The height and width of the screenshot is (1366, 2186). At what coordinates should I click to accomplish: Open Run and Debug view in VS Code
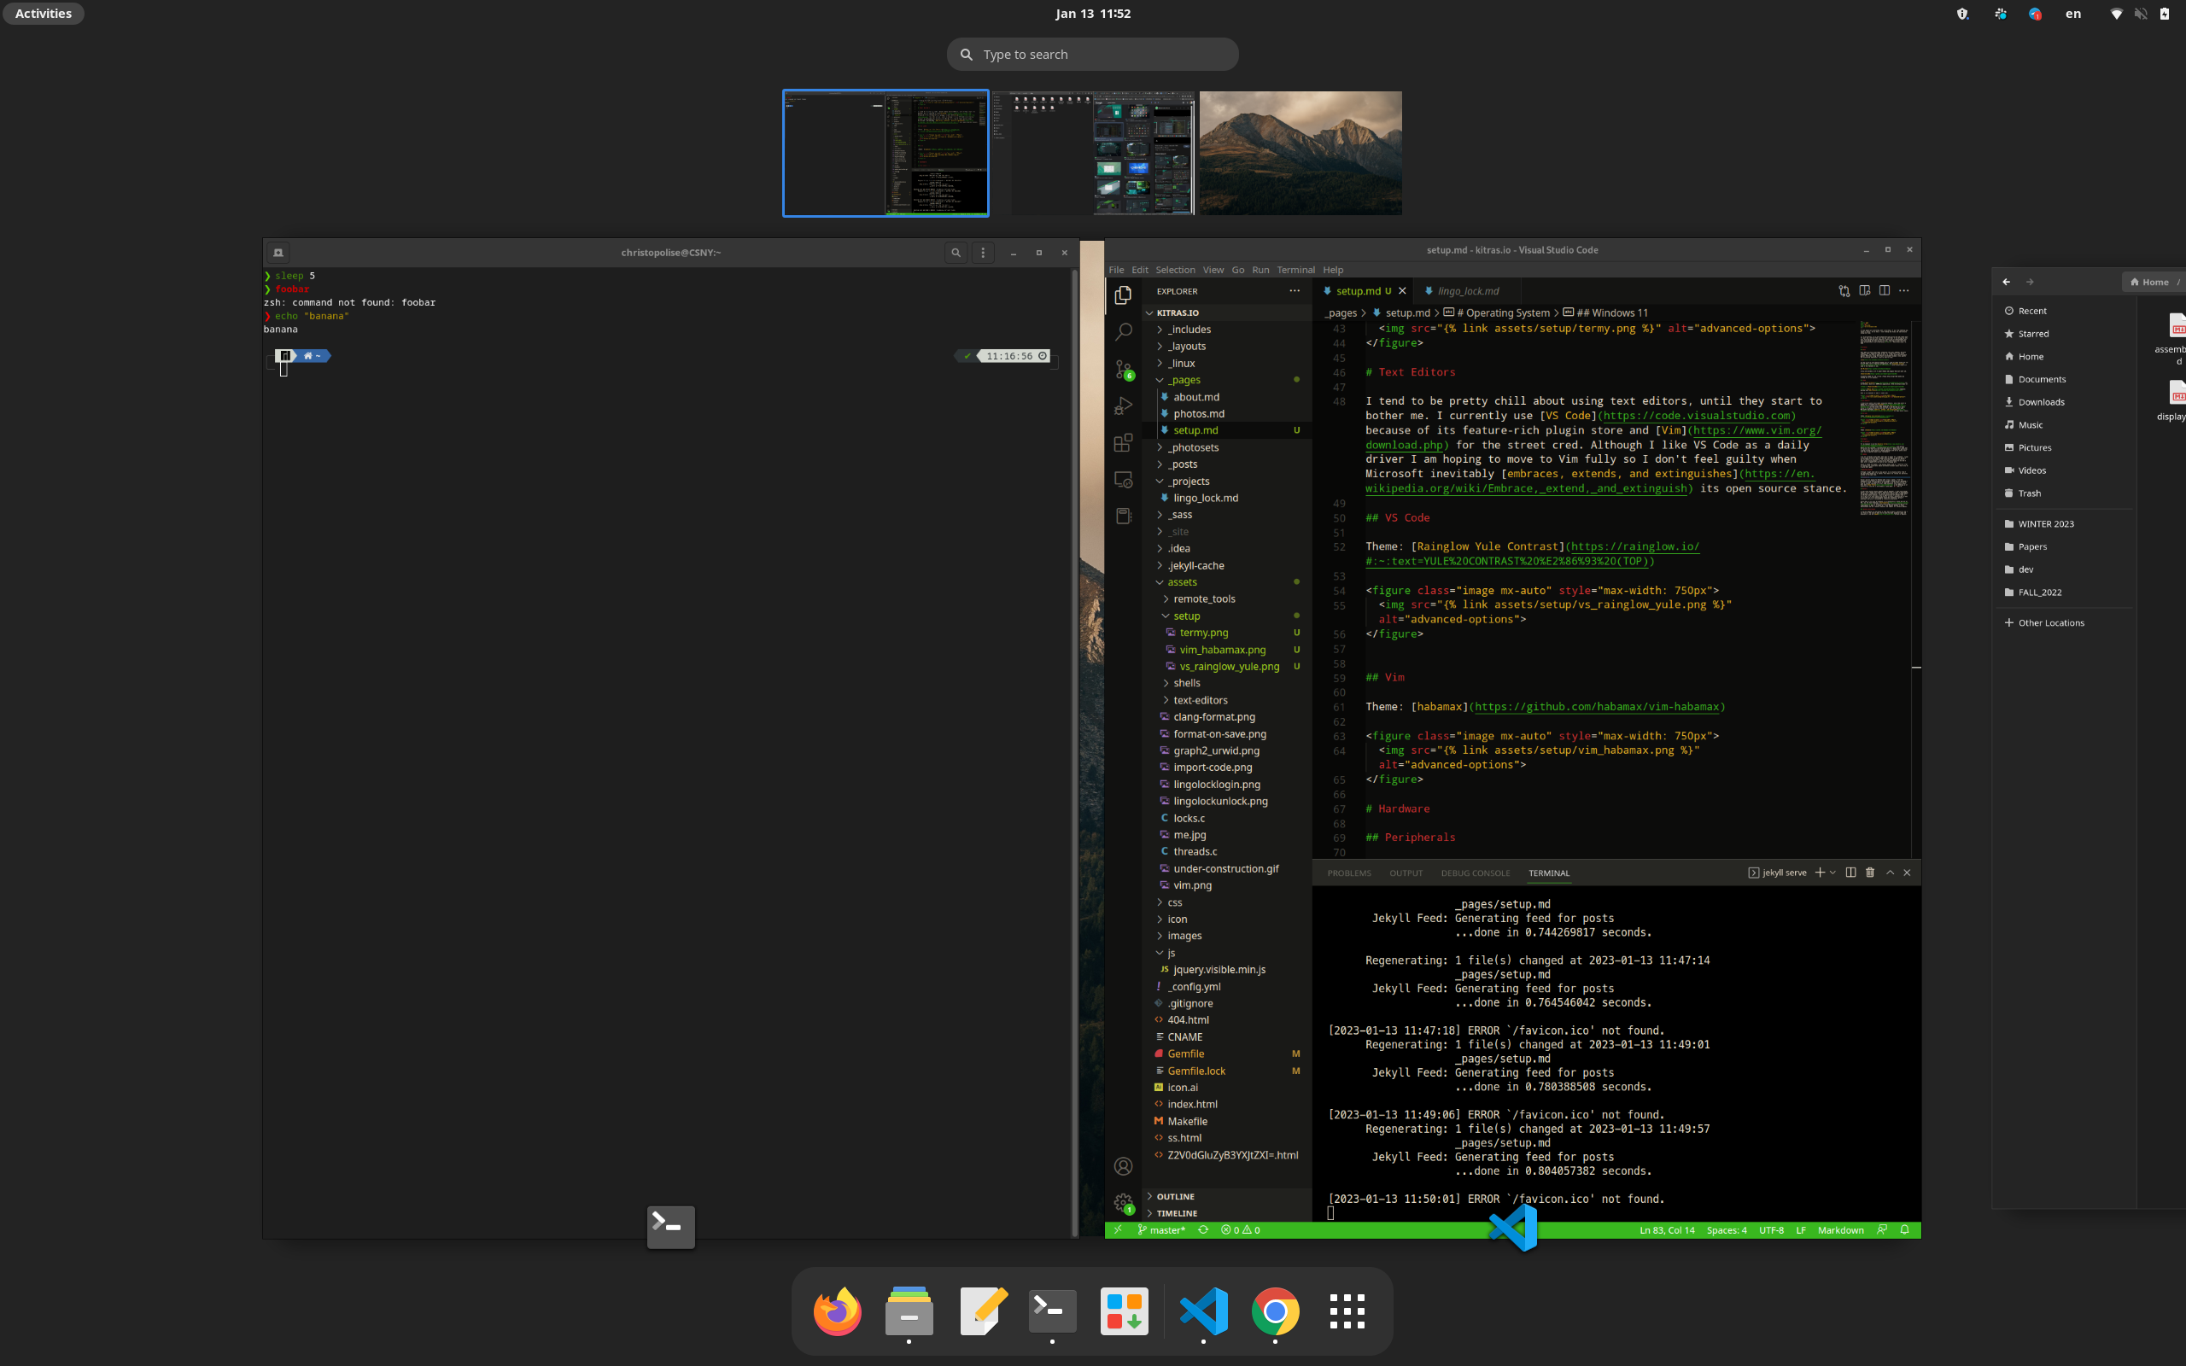pos(1123,406)
